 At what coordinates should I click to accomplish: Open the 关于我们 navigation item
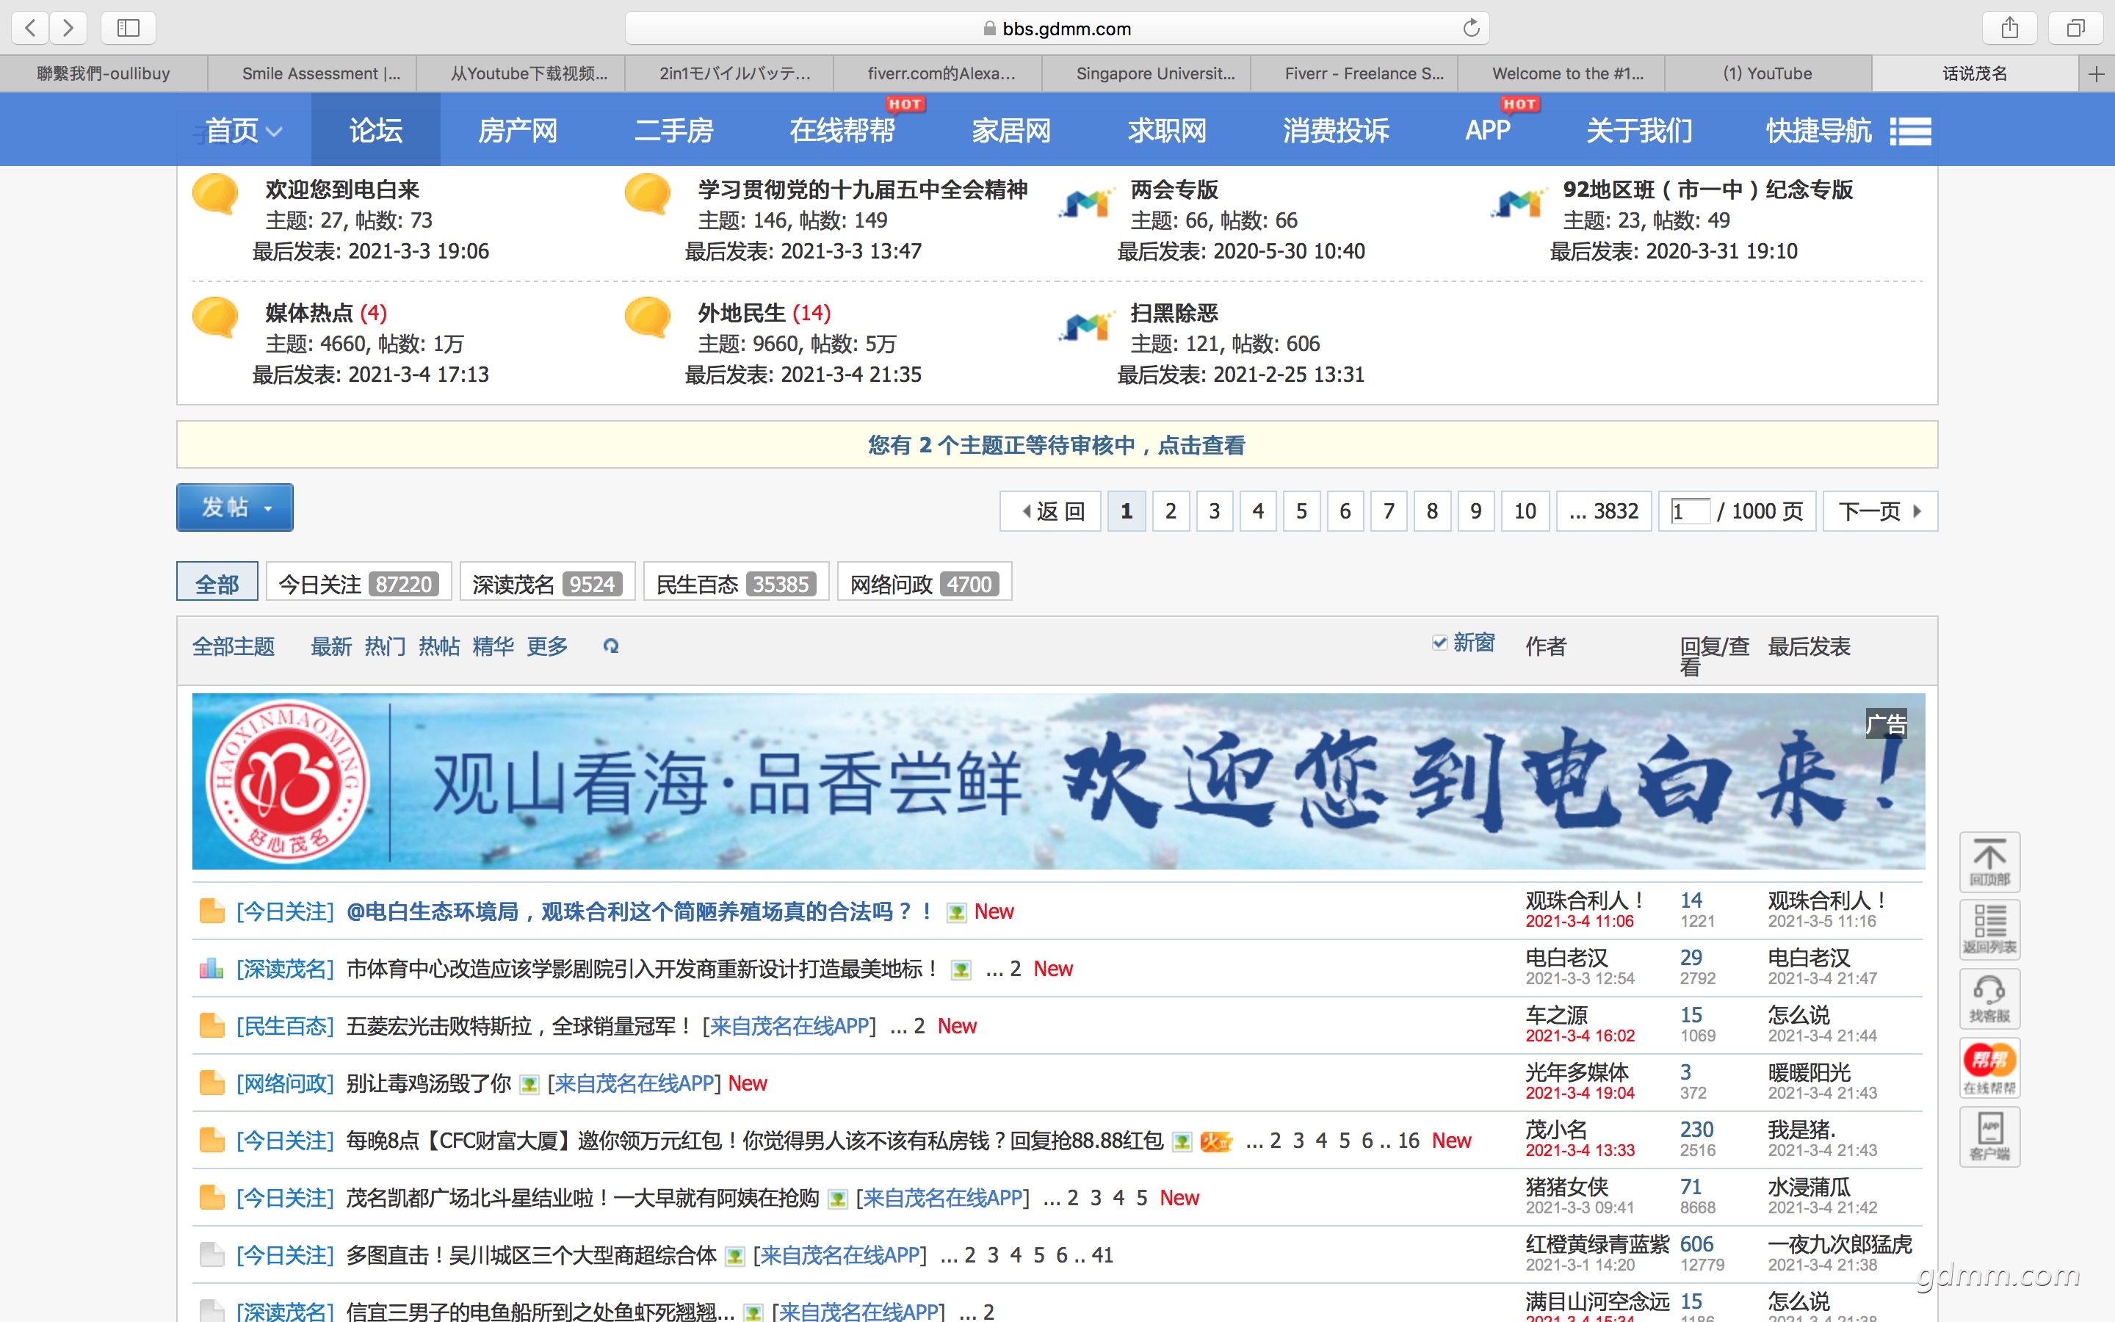coord(1638,131)
